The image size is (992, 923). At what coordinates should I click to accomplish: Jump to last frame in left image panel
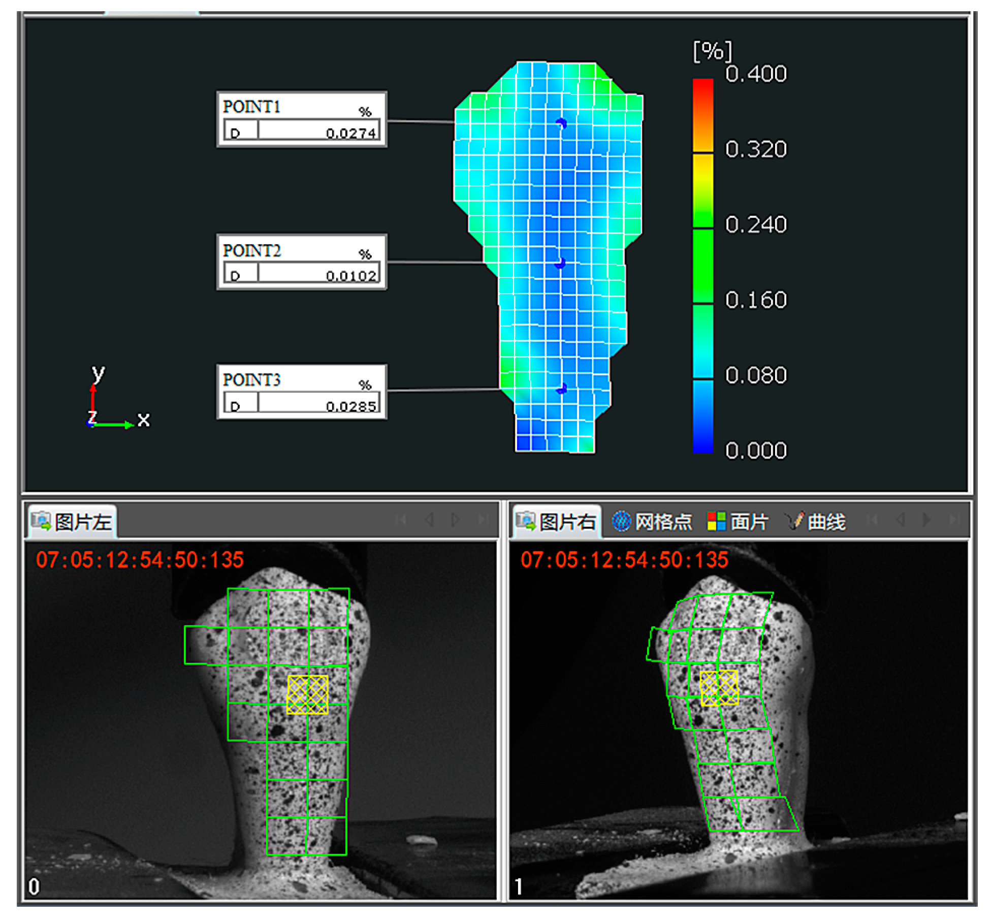tap(483, 520)
